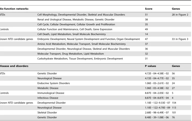The height and width of the screenshot is (121, 192).
Task: Select 'Cell Morphology, Developmental Disorder' row text
Action: pos(81,15)
